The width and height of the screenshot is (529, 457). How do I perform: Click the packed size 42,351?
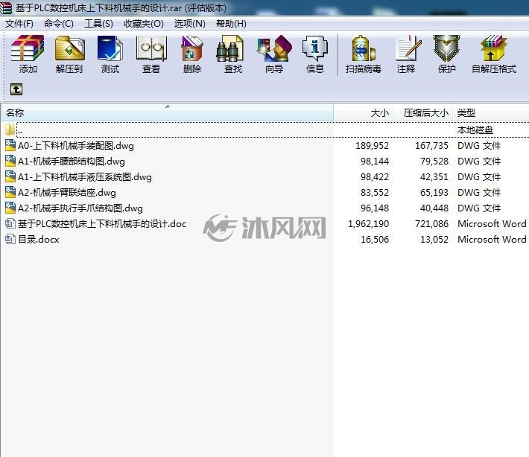coord(434,177)
